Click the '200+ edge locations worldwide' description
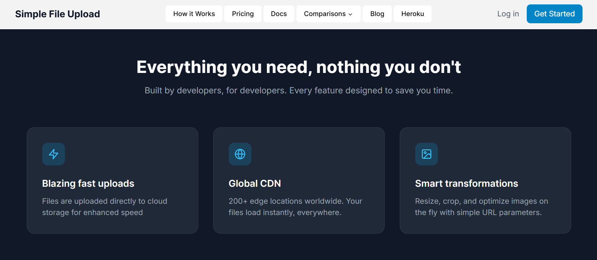The image size is (597, 260). point(295,207)
